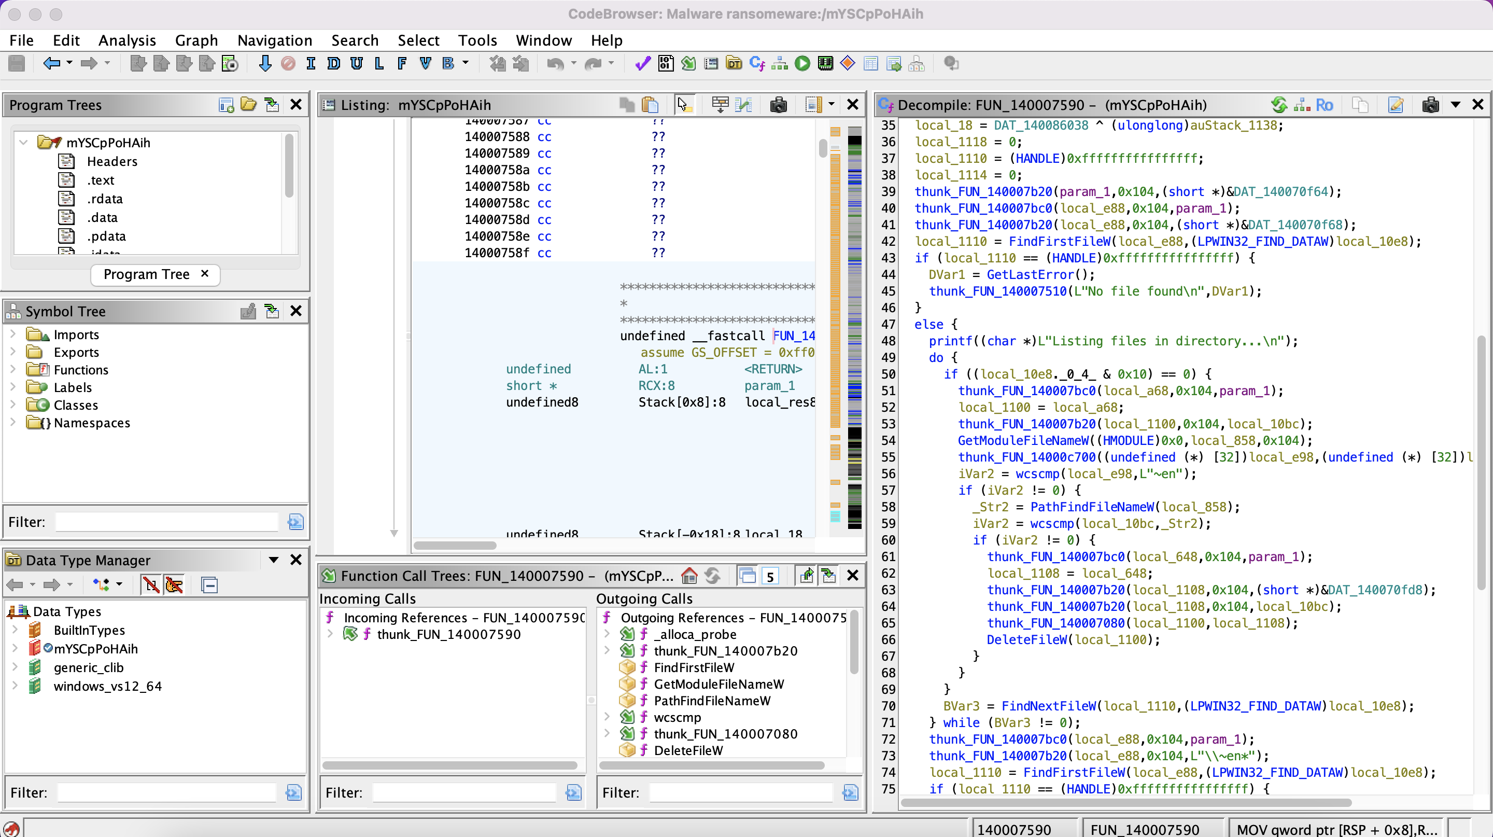Click the 'I' next-instruction icon
The image size is (1493, 837).
pyautogui.click(x=311, y=63)
